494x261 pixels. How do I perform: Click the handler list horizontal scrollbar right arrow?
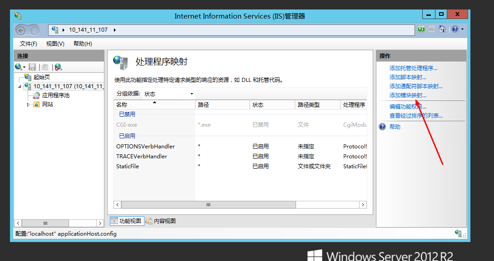click(363, 205)
